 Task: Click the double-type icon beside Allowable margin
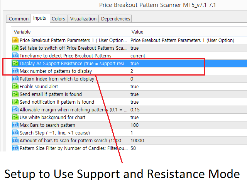click(15, 109)
